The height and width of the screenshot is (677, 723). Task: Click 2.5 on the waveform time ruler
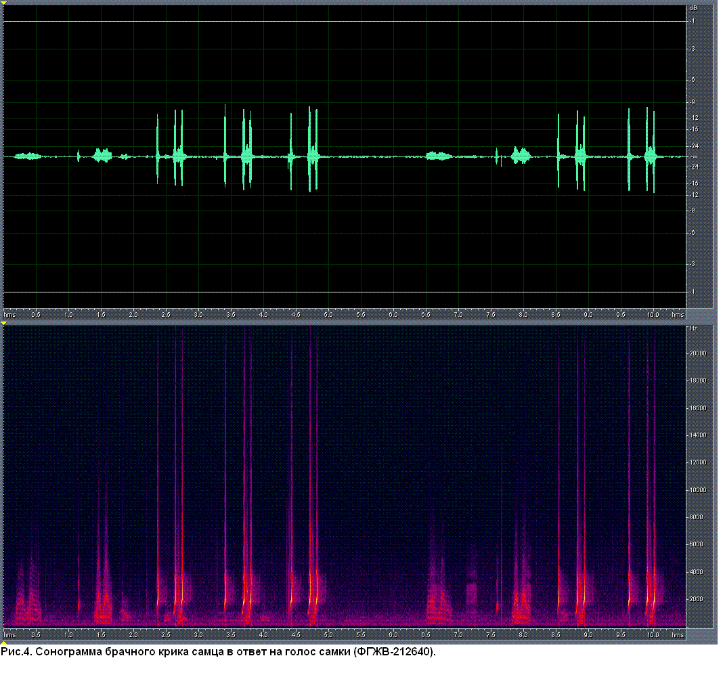tap(166, 315)
